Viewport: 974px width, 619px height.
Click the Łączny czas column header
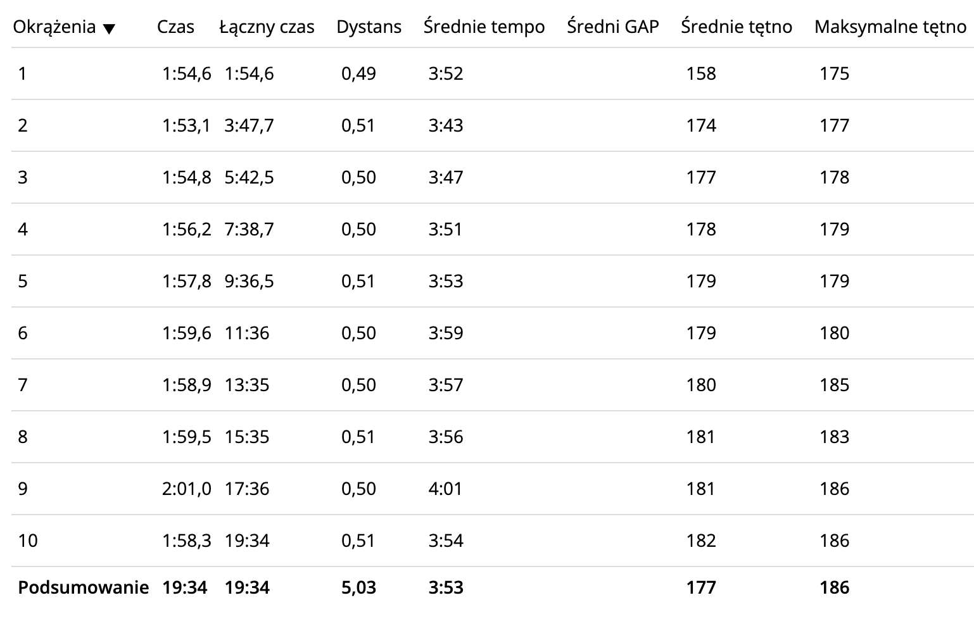pos(267,27)
